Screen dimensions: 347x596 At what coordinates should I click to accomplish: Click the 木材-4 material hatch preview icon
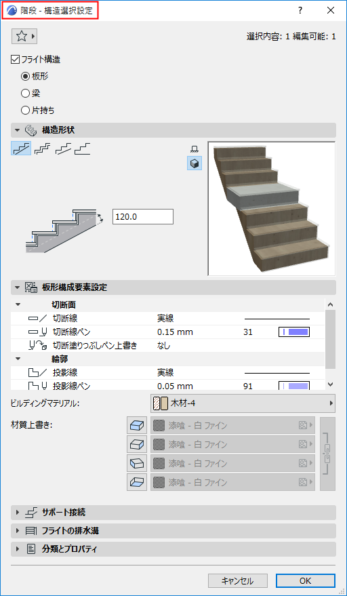tap(160, 403)
